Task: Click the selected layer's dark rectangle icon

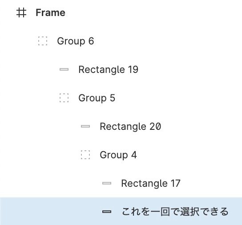Action: [x=107, y=212]
